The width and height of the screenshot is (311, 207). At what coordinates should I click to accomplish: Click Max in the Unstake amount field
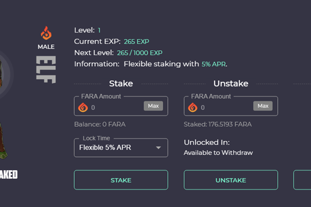pyautogui.click(x=263, y=106)
